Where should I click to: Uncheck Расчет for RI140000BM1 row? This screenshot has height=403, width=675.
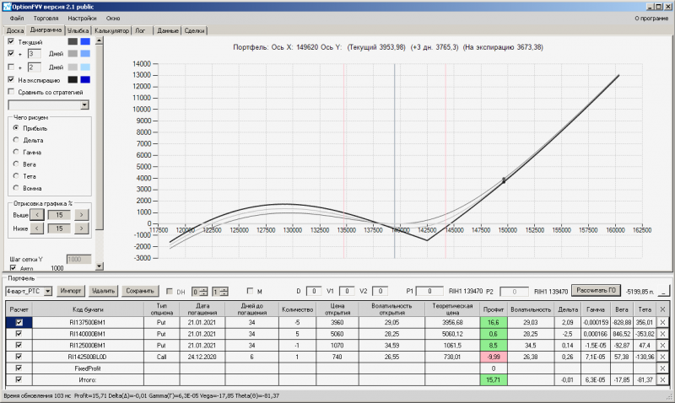[19, 334]
